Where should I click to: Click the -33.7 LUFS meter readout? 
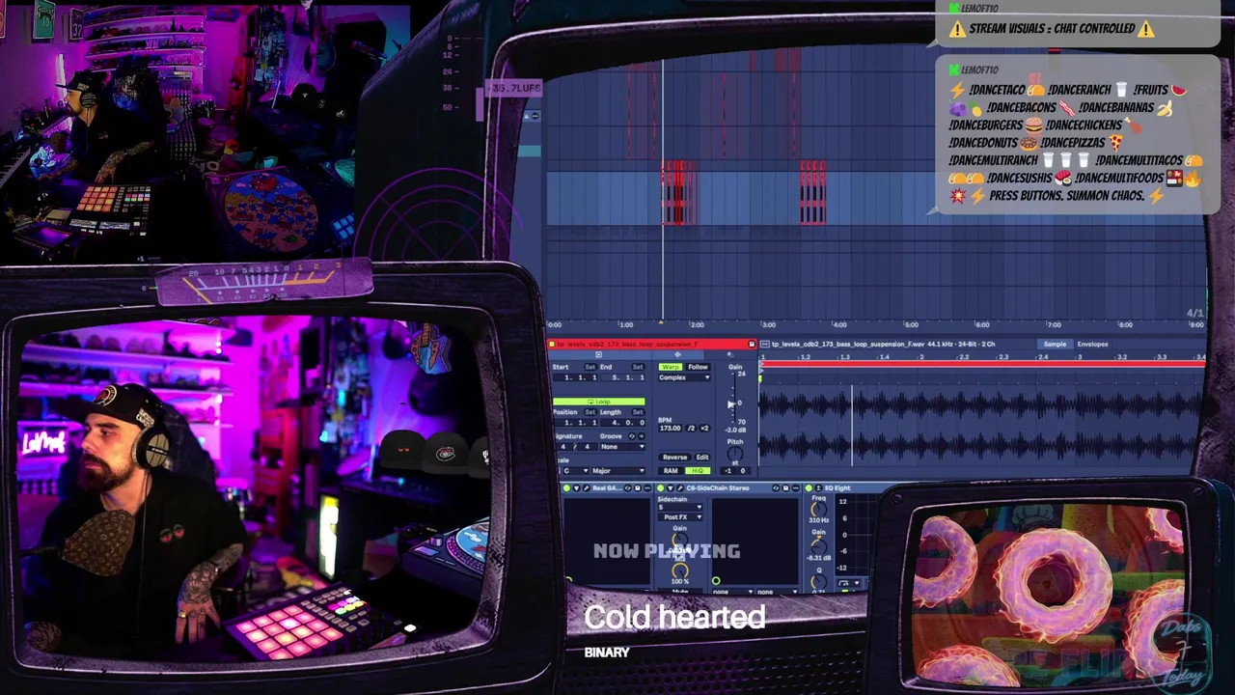[513, 88]
